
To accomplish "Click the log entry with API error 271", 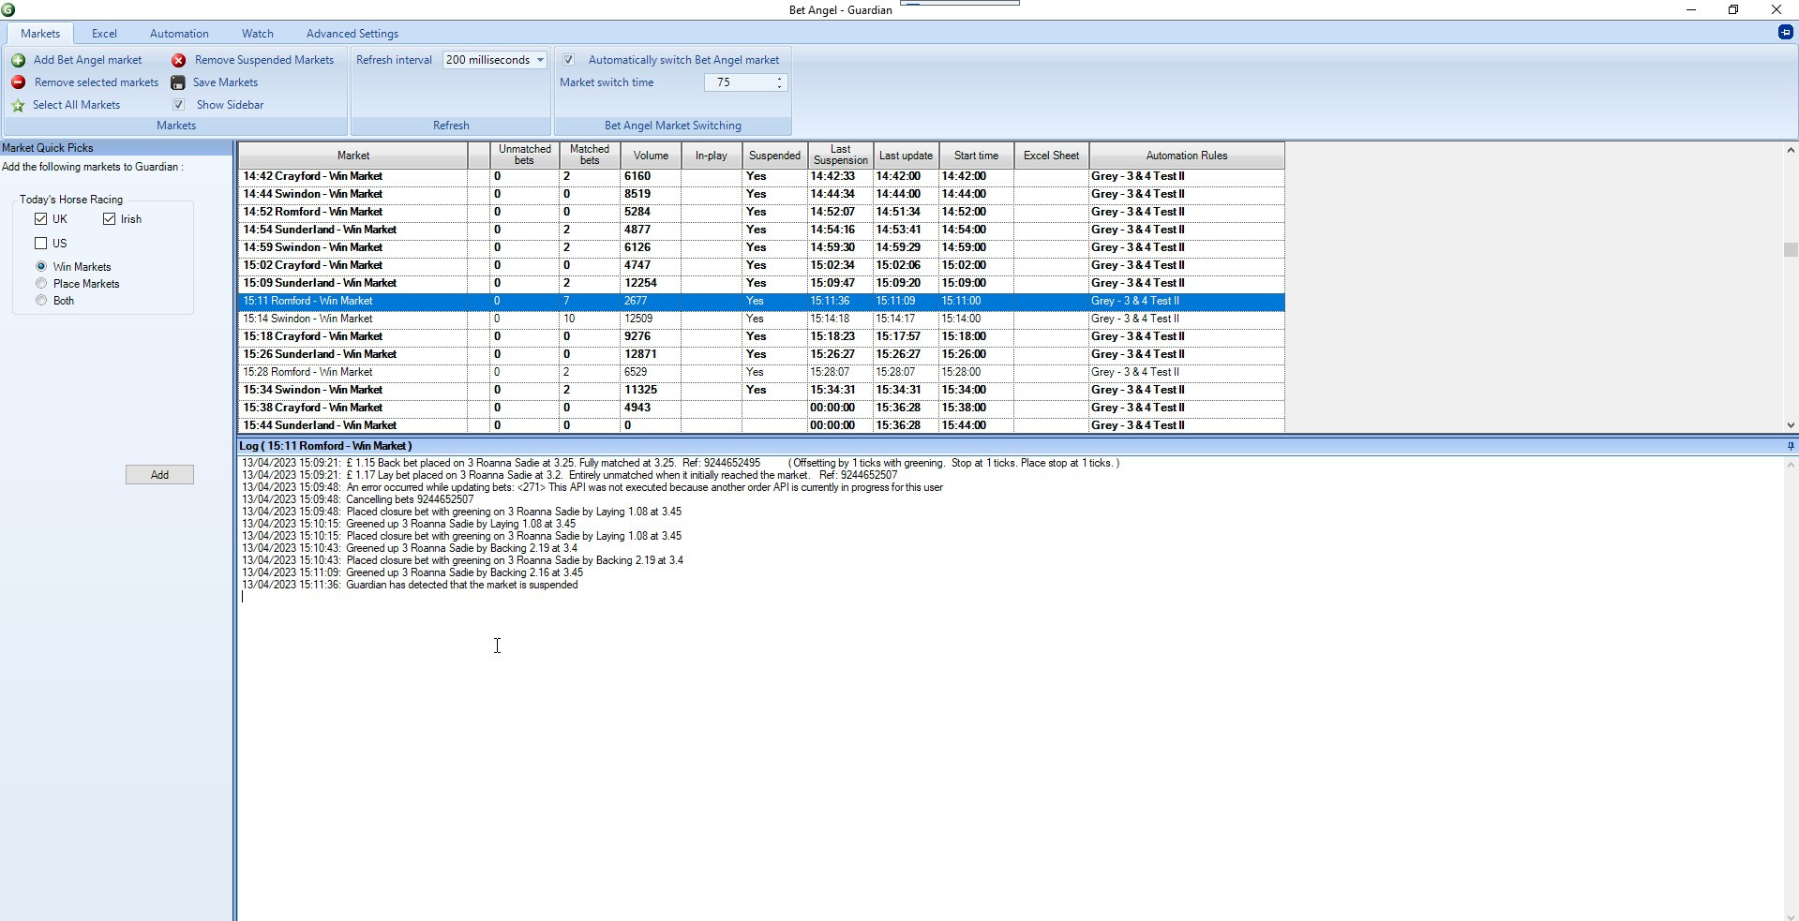I will [x=592, y=487].
